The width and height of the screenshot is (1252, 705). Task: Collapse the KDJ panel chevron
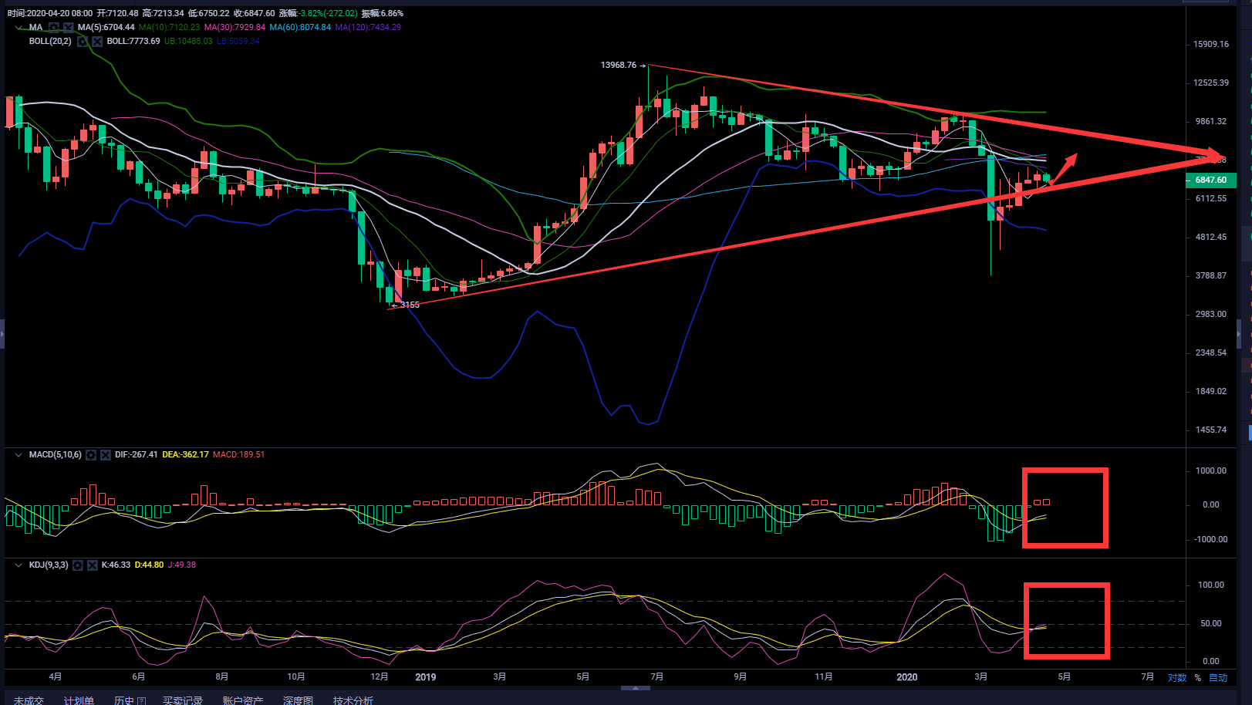19,565
